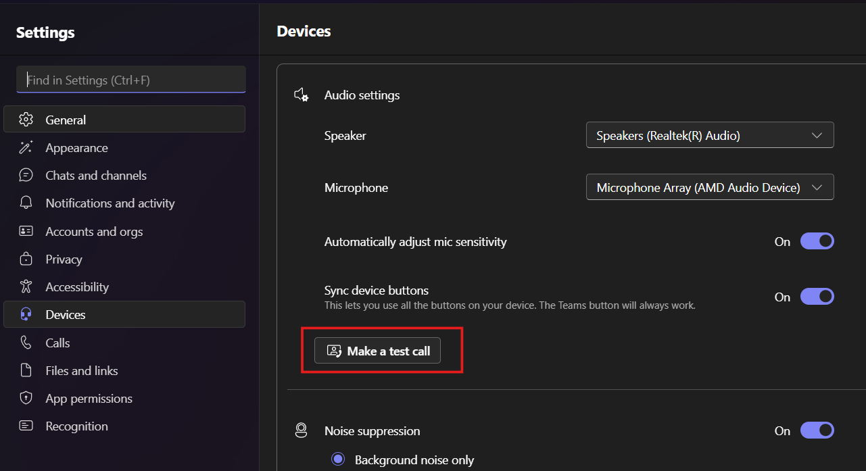Click the Calls phone icon
This screenshot has height=471, width=866.
coord(26,343)
